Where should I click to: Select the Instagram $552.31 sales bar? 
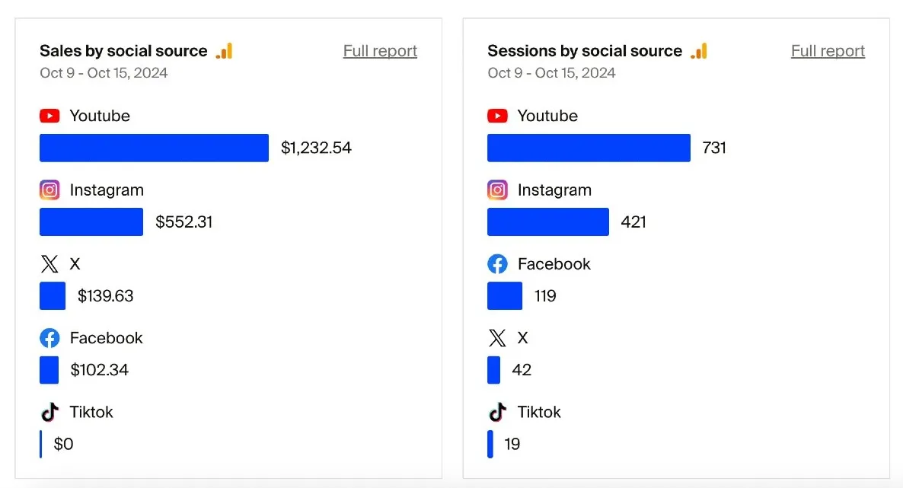(91, 222)
